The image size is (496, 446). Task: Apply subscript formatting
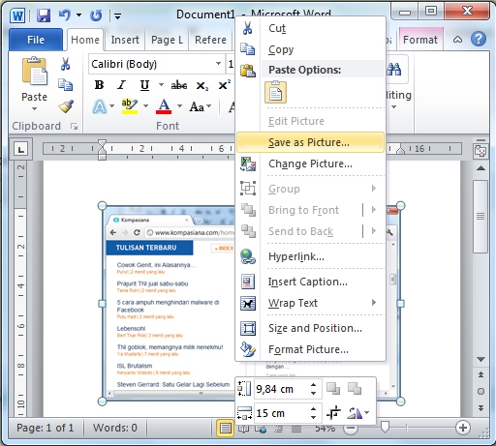pyautogui.click(x=202, y=86)
